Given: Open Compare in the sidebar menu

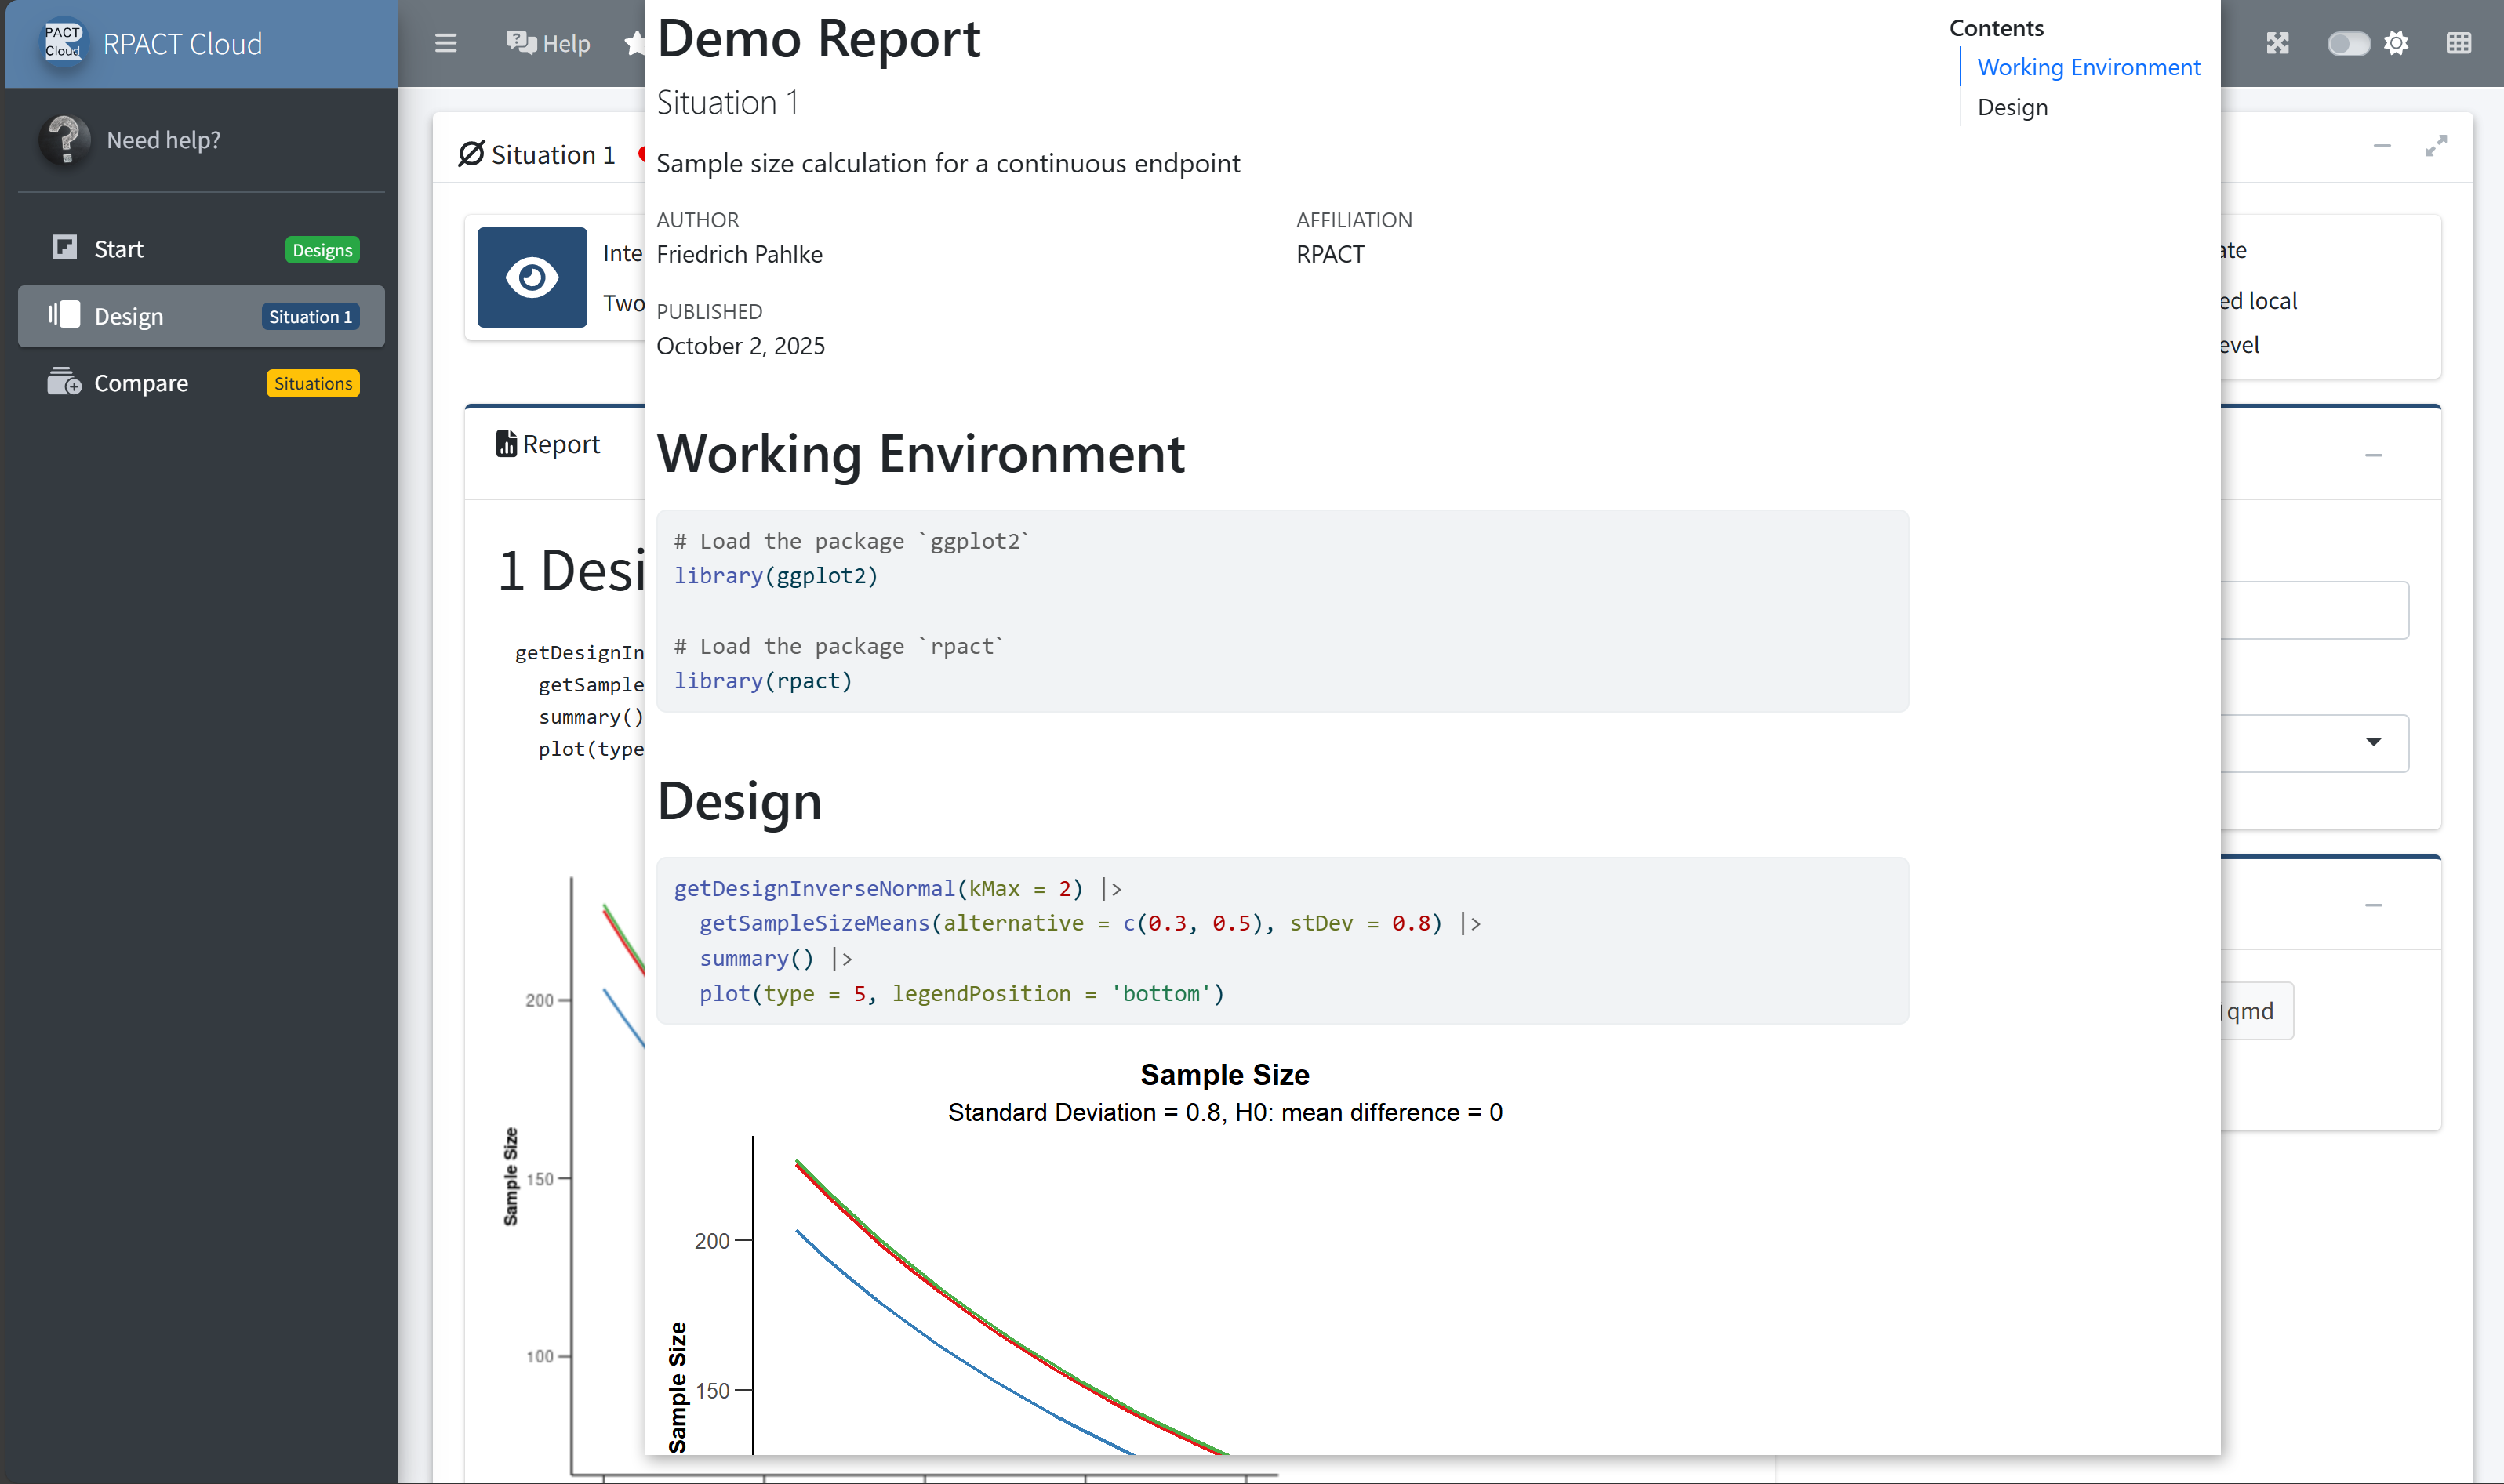Looking at the screenshot, I should click(140, 383).
